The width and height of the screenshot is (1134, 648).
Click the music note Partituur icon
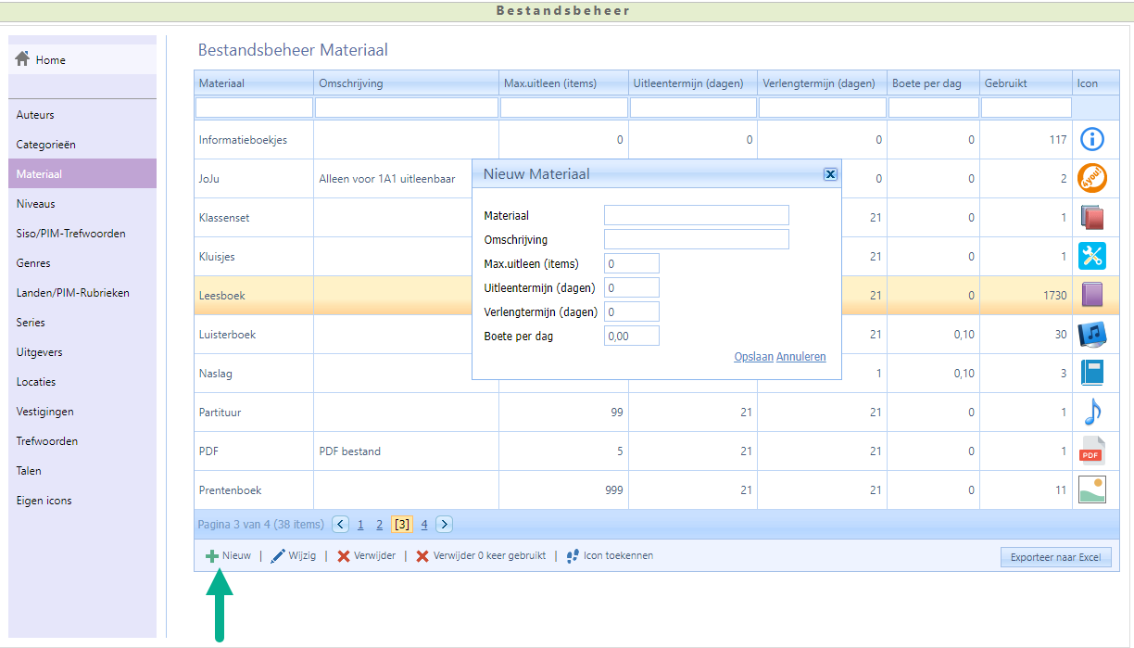point(1092,412)
